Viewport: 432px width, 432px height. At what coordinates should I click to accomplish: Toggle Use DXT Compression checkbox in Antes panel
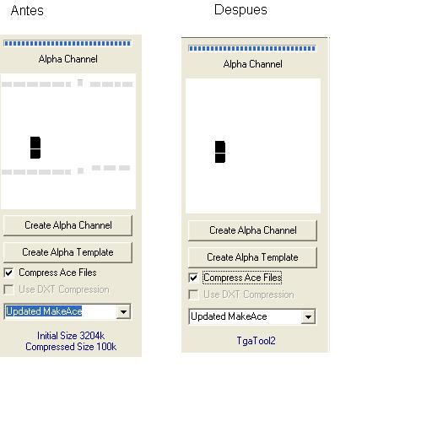coord(8,289)
